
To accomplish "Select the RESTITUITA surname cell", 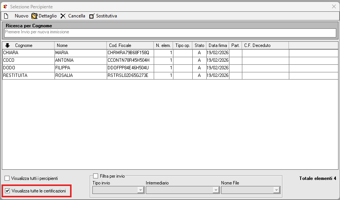I will point(28,75).
